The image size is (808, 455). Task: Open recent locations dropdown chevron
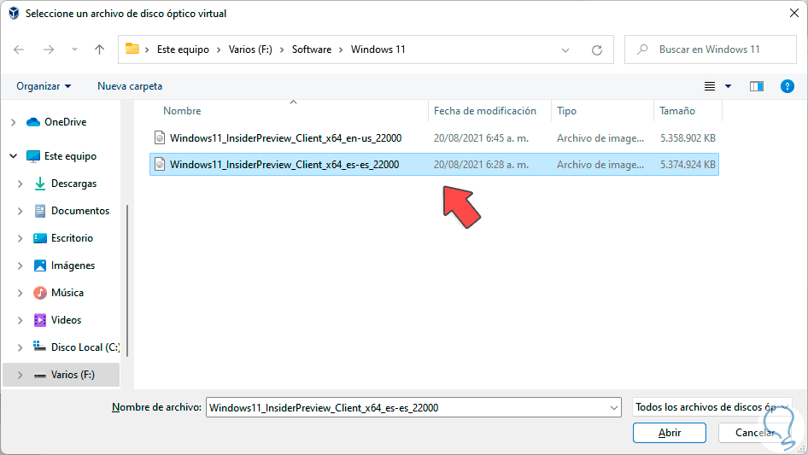pyautogui.click(x=74, y=50)
